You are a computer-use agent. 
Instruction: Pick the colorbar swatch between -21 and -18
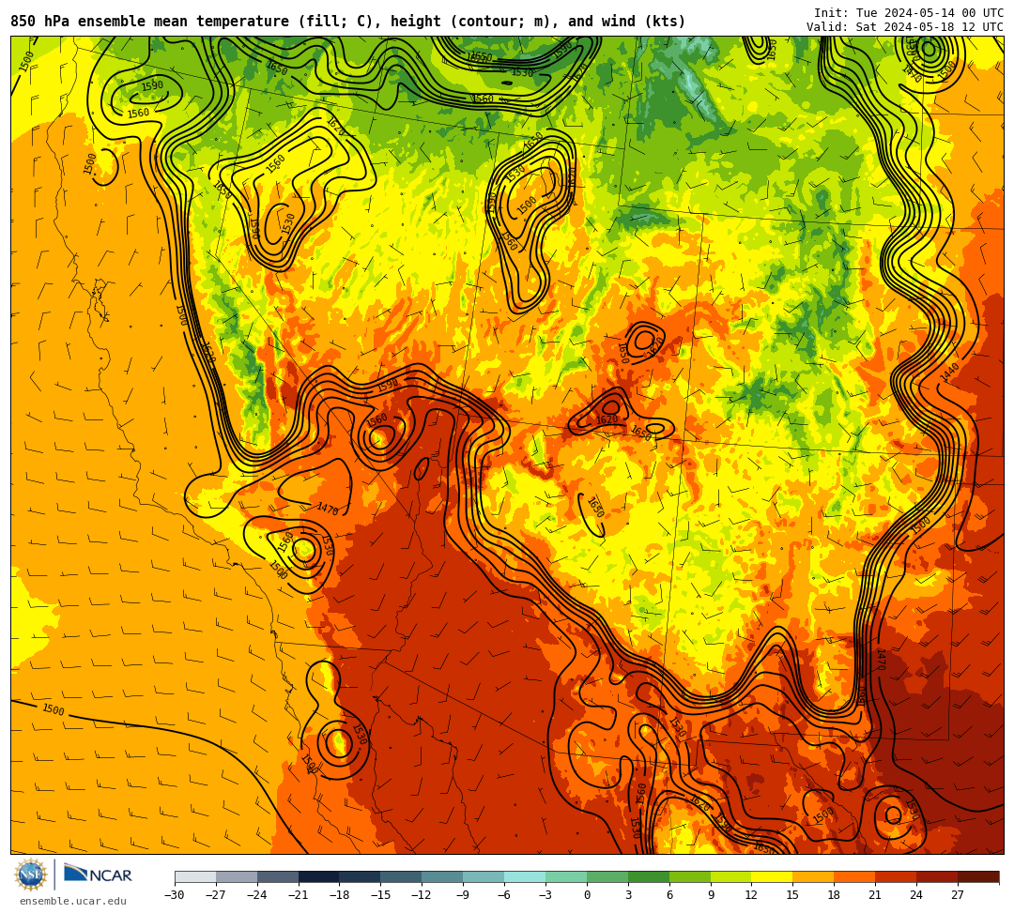(319, 876)
